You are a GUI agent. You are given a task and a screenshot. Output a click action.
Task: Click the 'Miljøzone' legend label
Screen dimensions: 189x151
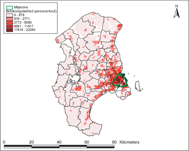tap(21, 7)
